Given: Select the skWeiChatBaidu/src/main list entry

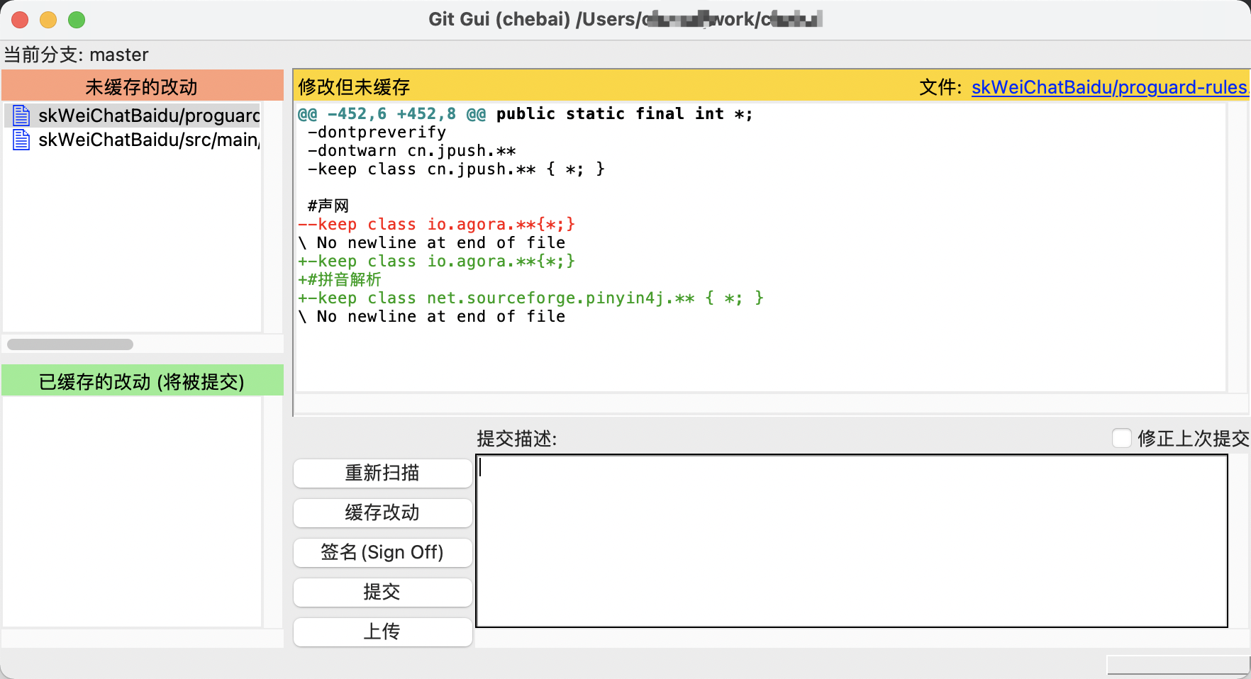Looking at the screenshot, I should tap(142, 140).
